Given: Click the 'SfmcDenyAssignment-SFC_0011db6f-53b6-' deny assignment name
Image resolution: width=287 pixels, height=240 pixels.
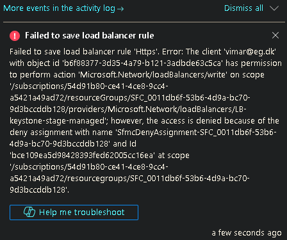Looking at the screenshot, I should (x=197, y=132).
